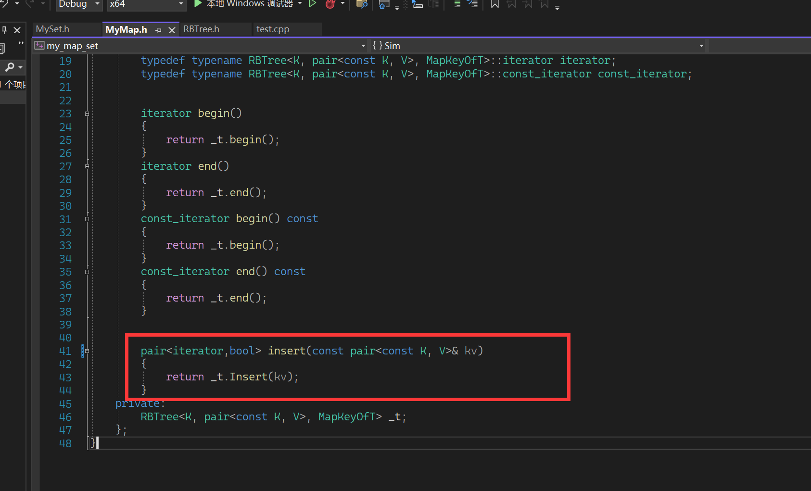The width and height of the screenshot is (811, 491).
Task: Close the MyMap.h tab
Action: (x=172, y=30)
